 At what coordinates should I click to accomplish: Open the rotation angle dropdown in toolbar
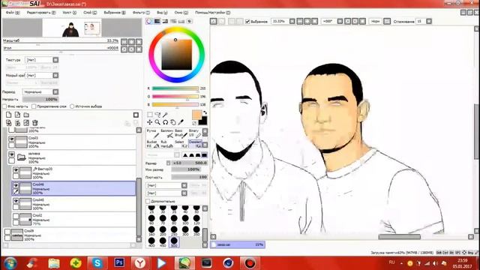point(340,22)
